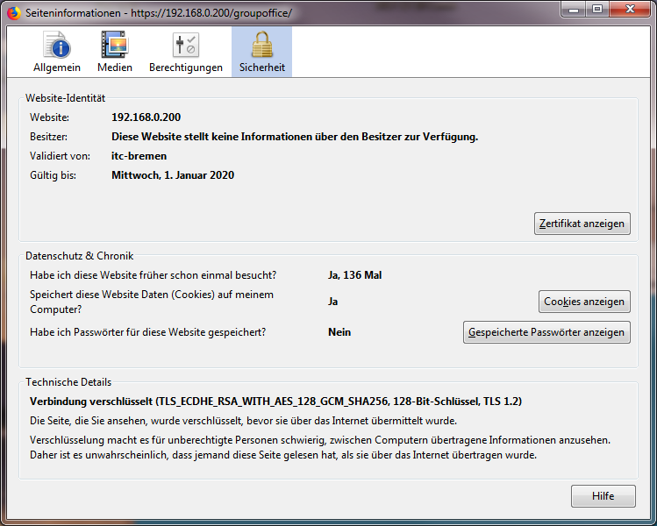Select website value 192.168.0.200
Viewport: 657px width, 526px height.
tap(146, 117)
